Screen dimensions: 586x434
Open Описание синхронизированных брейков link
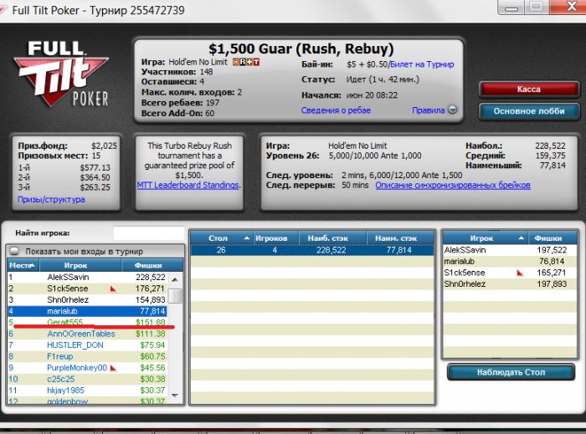(x=453, y=185)
